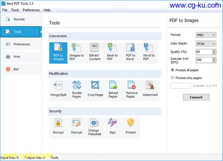Select the PDF to Images tool
Screen dimensions: 223x161
[x=58, y=53]
